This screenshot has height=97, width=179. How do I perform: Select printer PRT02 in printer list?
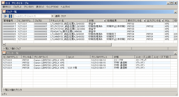click(x=90, y=63)
